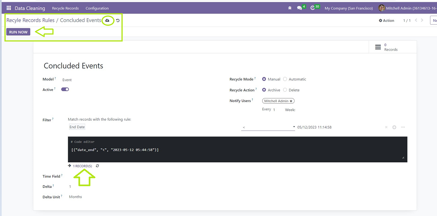Add filter branch ellipsis icon
The height and width of the screenshot is (216, 437).
403,127
